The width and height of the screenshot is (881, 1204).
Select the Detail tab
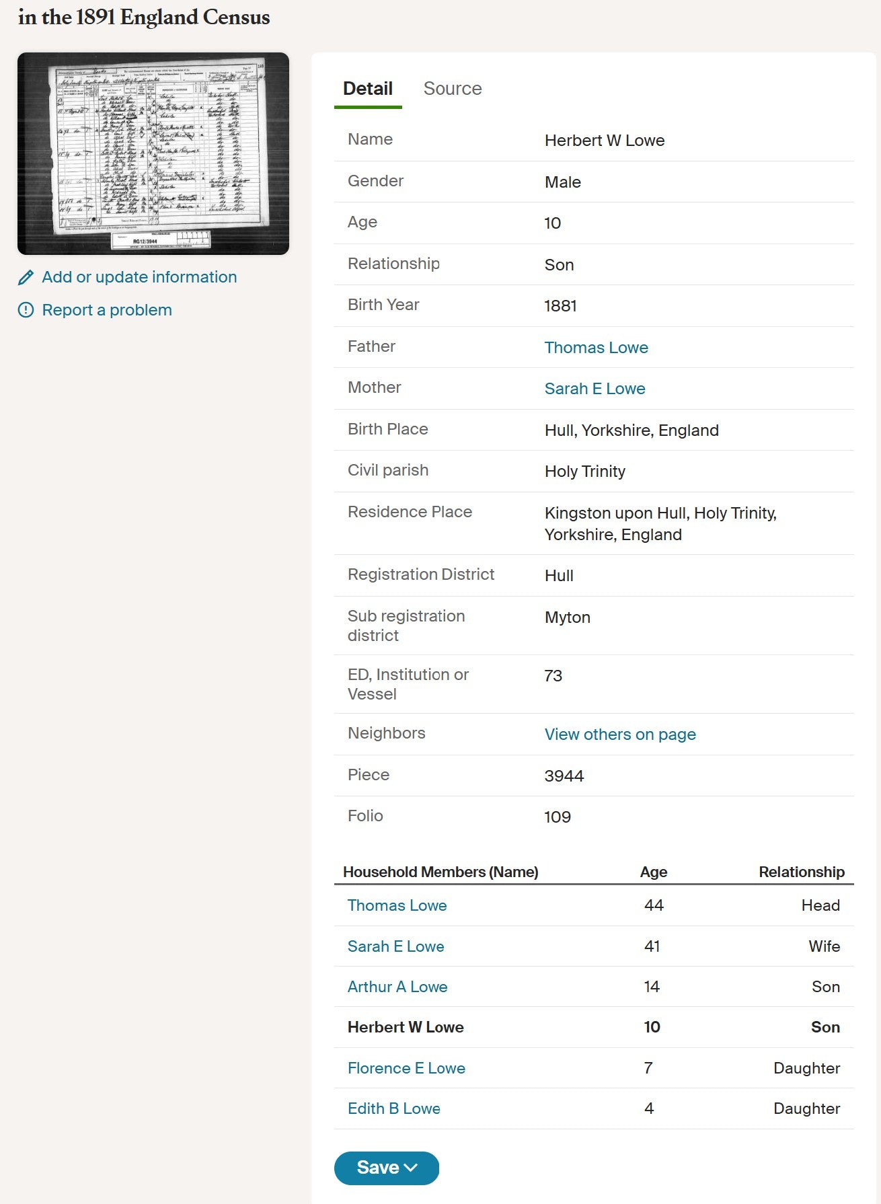(x=367, y=89)
